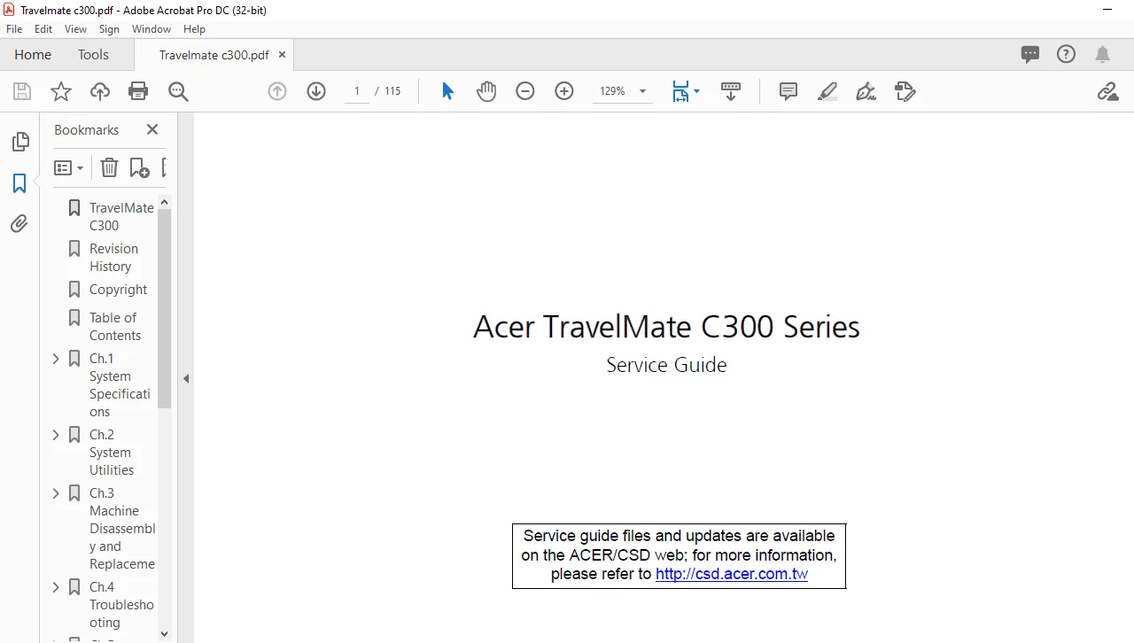Screen dimensions: 1134x643
Task: Click the page number input field
Action: [356, 91]
